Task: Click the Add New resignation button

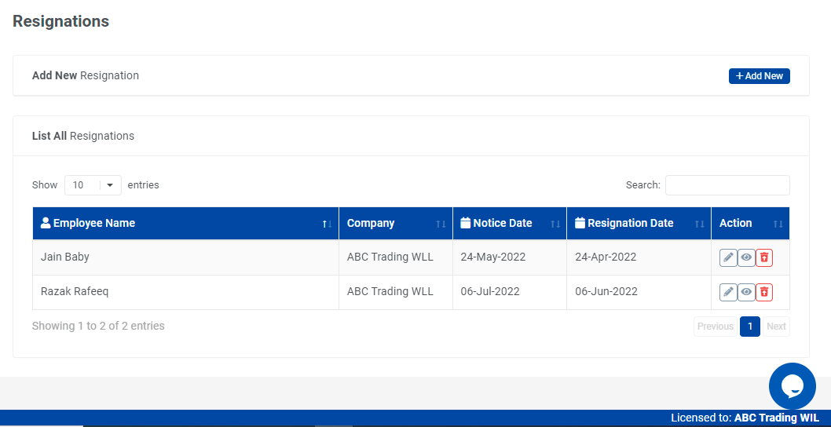Action: 759,76
